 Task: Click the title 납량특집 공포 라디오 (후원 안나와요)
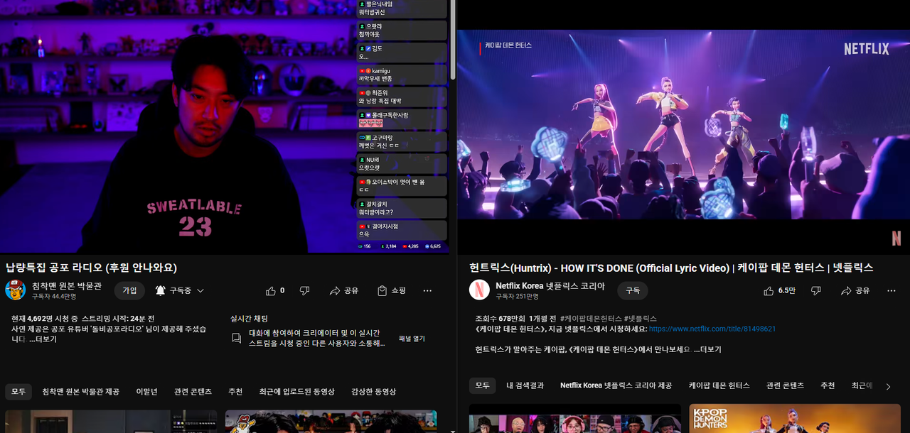(x=91, y=268)
